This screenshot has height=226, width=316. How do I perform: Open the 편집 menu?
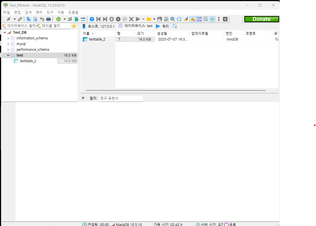(x=17, y=12)
